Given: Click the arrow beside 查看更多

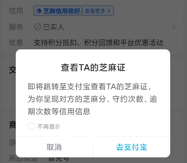Looking at the screenshot, I should [x=109, y=11].
